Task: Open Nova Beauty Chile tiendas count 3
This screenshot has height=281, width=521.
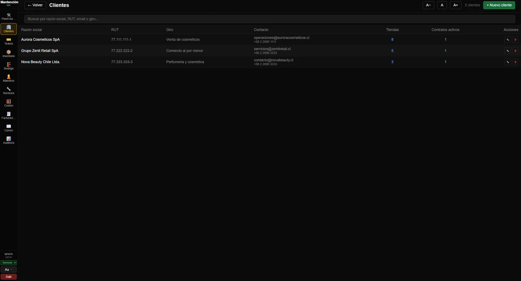Action: [392, 62]
